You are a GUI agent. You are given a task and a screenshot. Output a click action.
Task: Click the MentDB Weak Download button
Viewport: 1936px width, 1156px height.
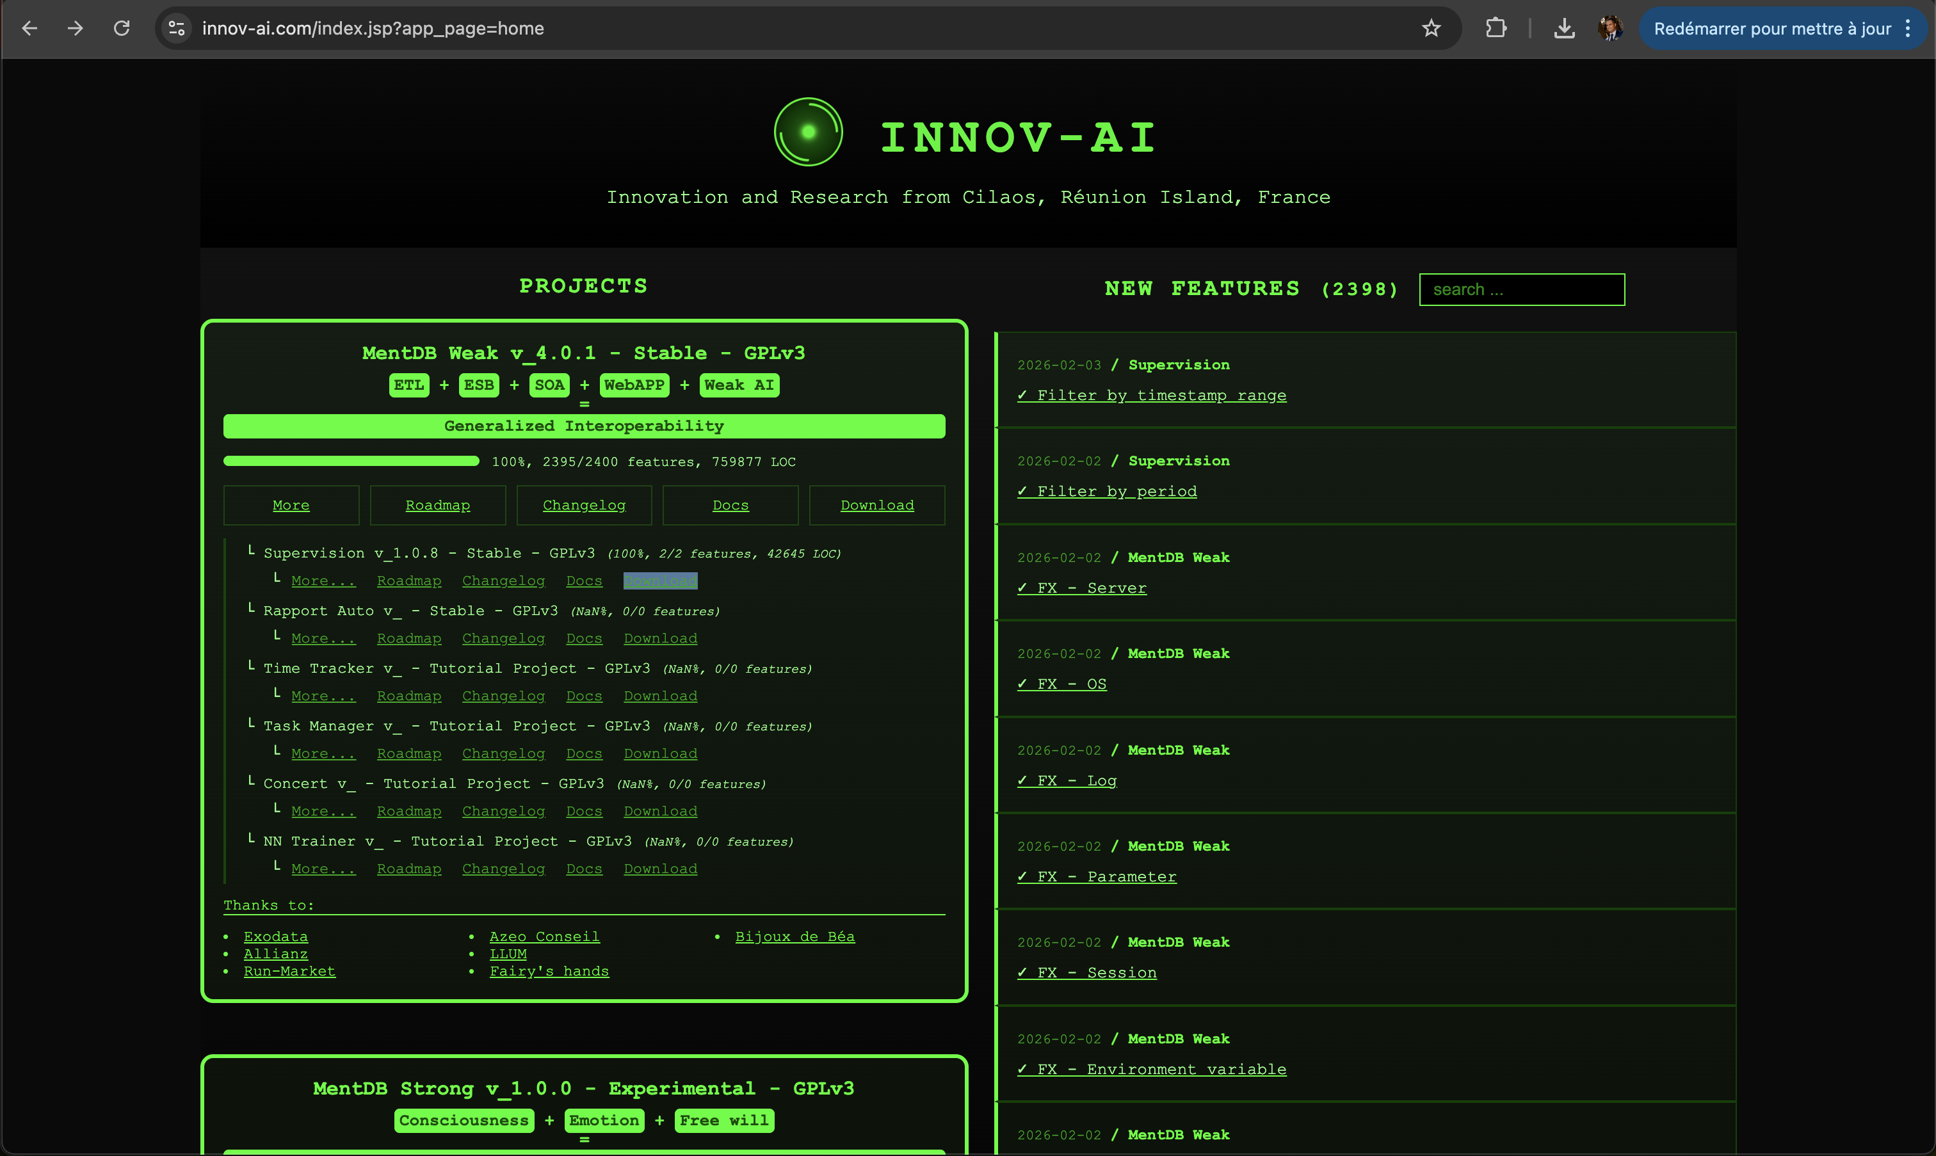pyautogui.click(x=876, y=506)
